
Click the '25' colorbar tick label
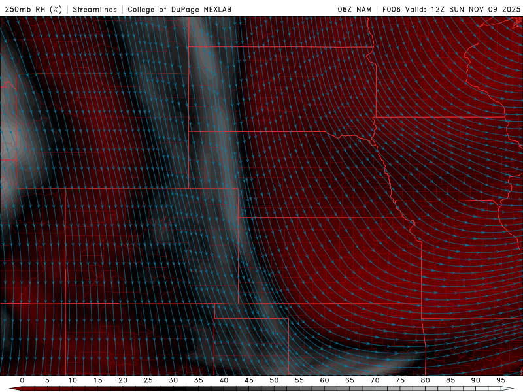[148, 380]
